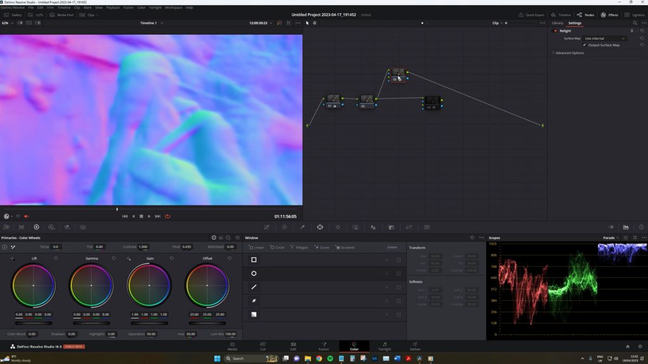Adjust the Lift master wheel slider
648x364 pixels.
[x=34, y=323]
